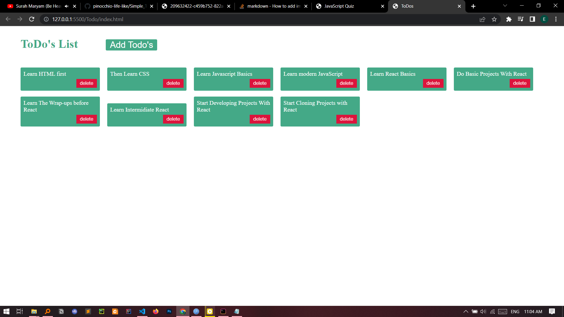Toggle the touch keyboard from system tray
Image resolution: width=564 pixels, height=317 pixels.
click(x=503, y=312)
